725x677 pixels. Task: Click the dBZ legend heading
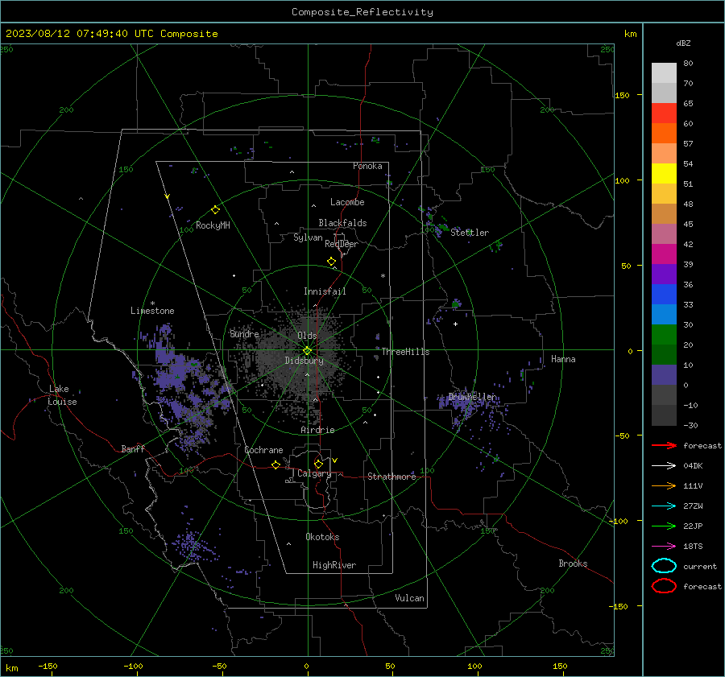tap(683, 43)
